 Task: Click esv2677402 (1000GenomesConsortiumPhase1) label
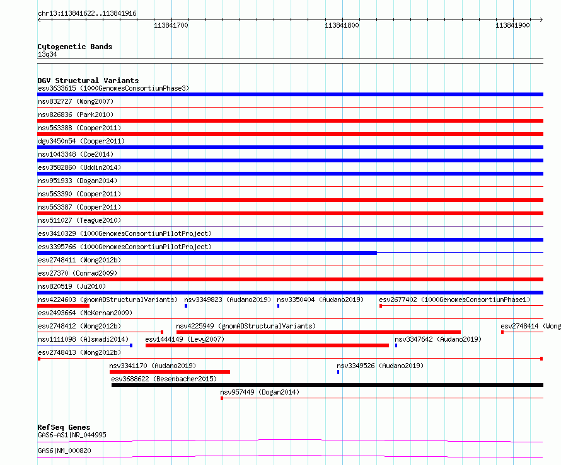(x=454, y=300)
